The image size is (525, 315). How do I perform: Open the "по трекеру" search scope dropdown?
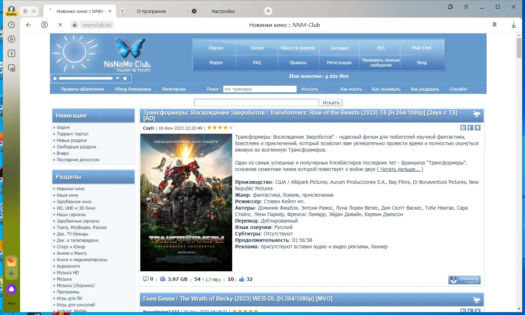point(259,89)
